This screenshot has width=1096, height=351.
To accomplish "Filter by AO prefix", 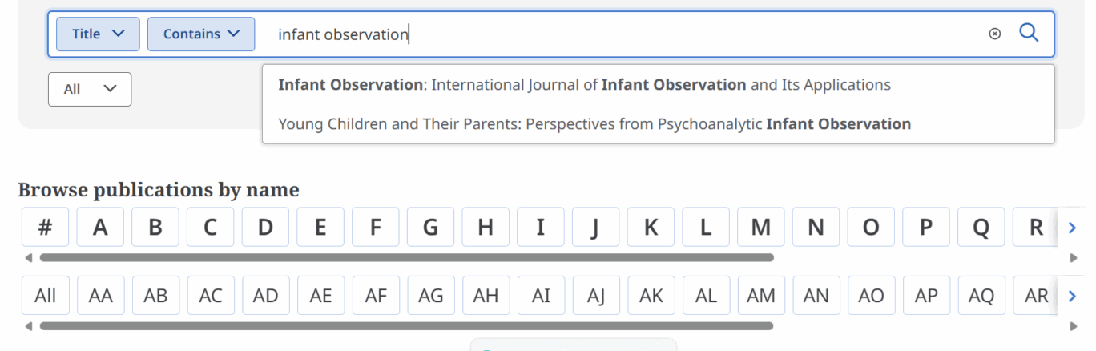I will click(x=871, y=296).
